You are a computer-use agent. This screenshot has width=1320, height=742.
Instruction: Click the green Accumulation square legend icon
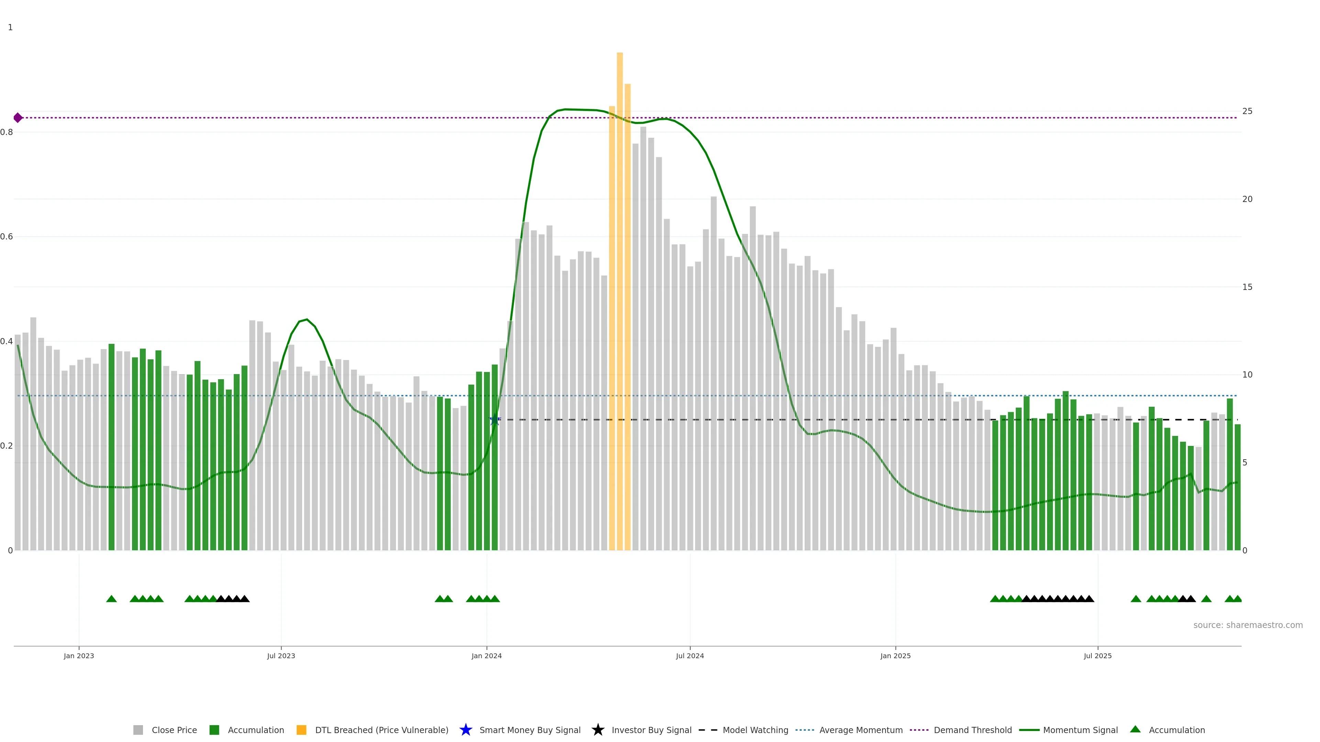[x=214, y=730]
